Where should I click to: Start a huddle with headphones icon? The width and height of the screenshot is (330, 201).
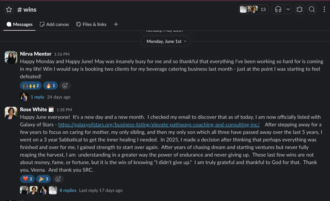pos(278,10)
